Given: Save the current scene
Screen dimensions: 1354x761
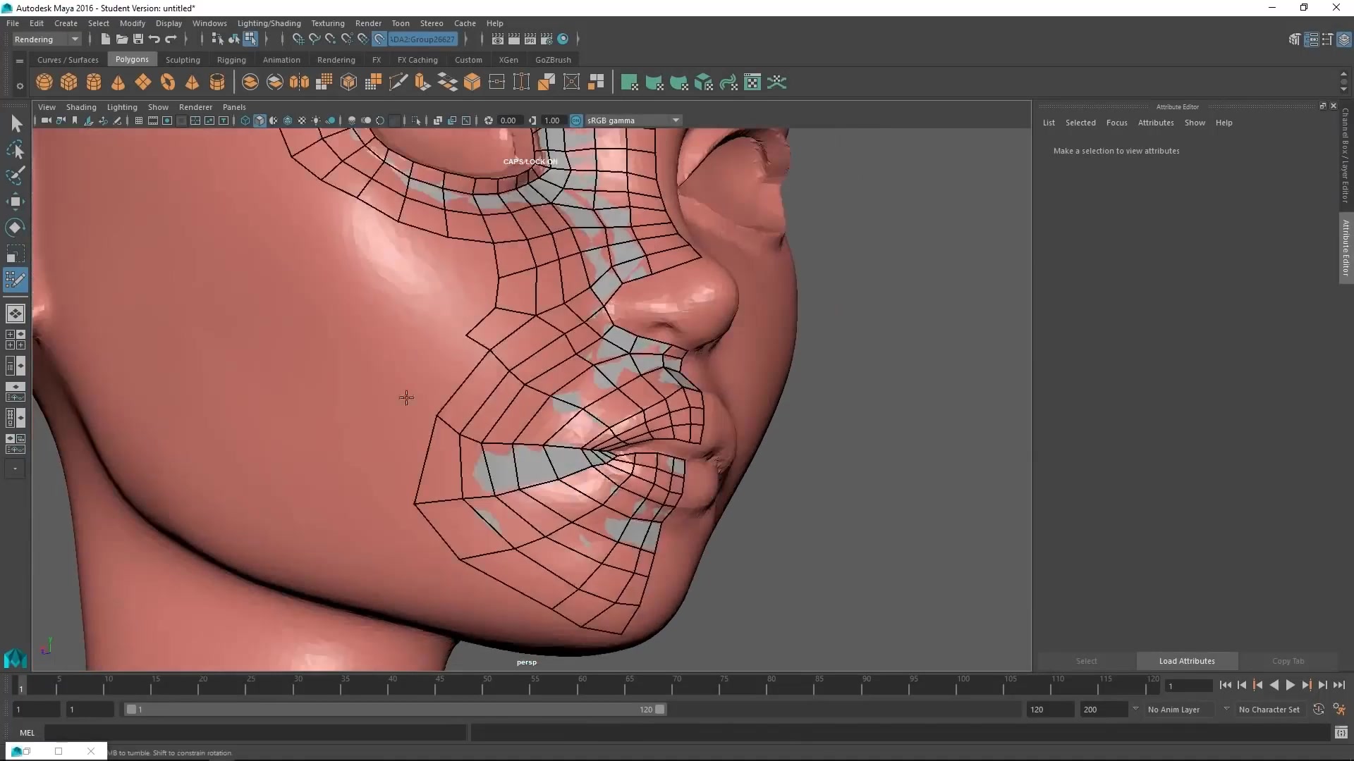Looking at the screenshot, I should point(138,39).
